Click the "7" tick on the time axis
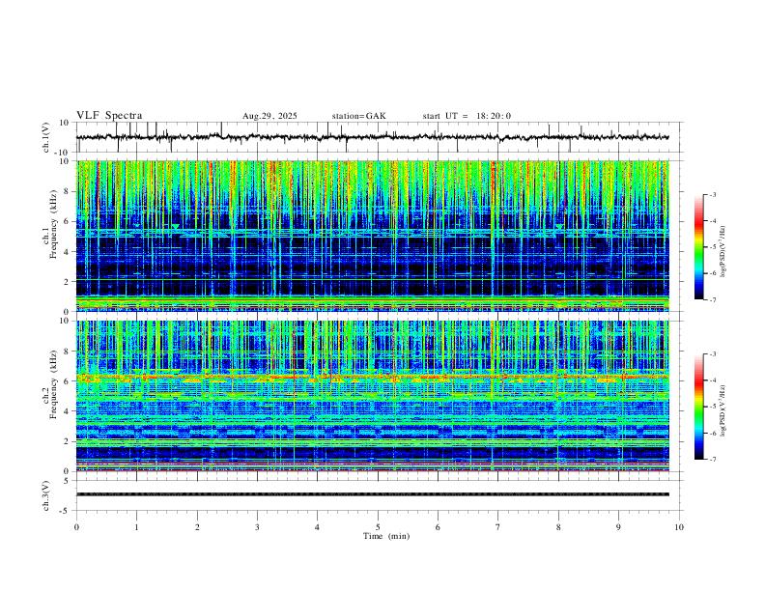765x591 pixels. [498, 527]
